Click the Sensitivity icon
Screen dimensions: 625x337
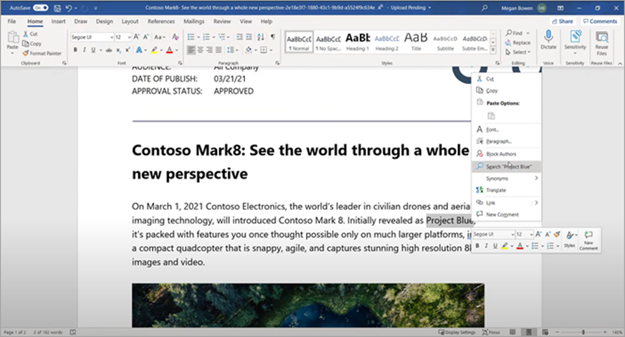(575, 37)
